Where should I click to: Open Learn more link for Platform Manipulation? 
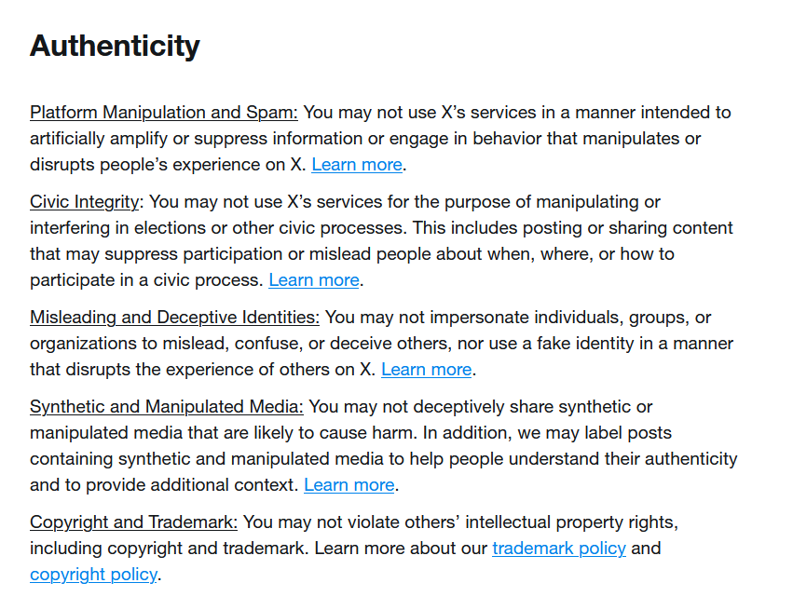(x=357, y=165)
